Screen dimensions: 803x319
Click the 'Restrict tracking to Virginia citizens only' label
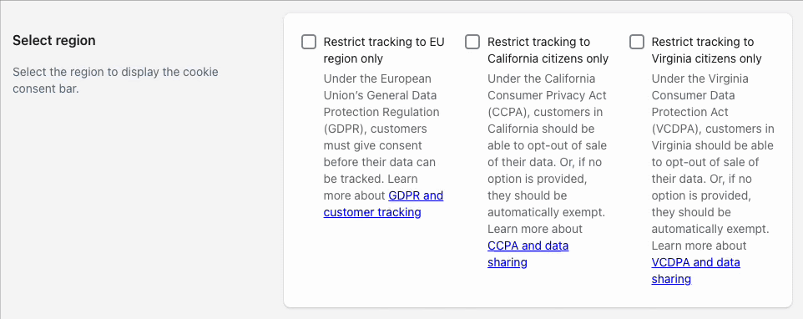tap(707, 50)
